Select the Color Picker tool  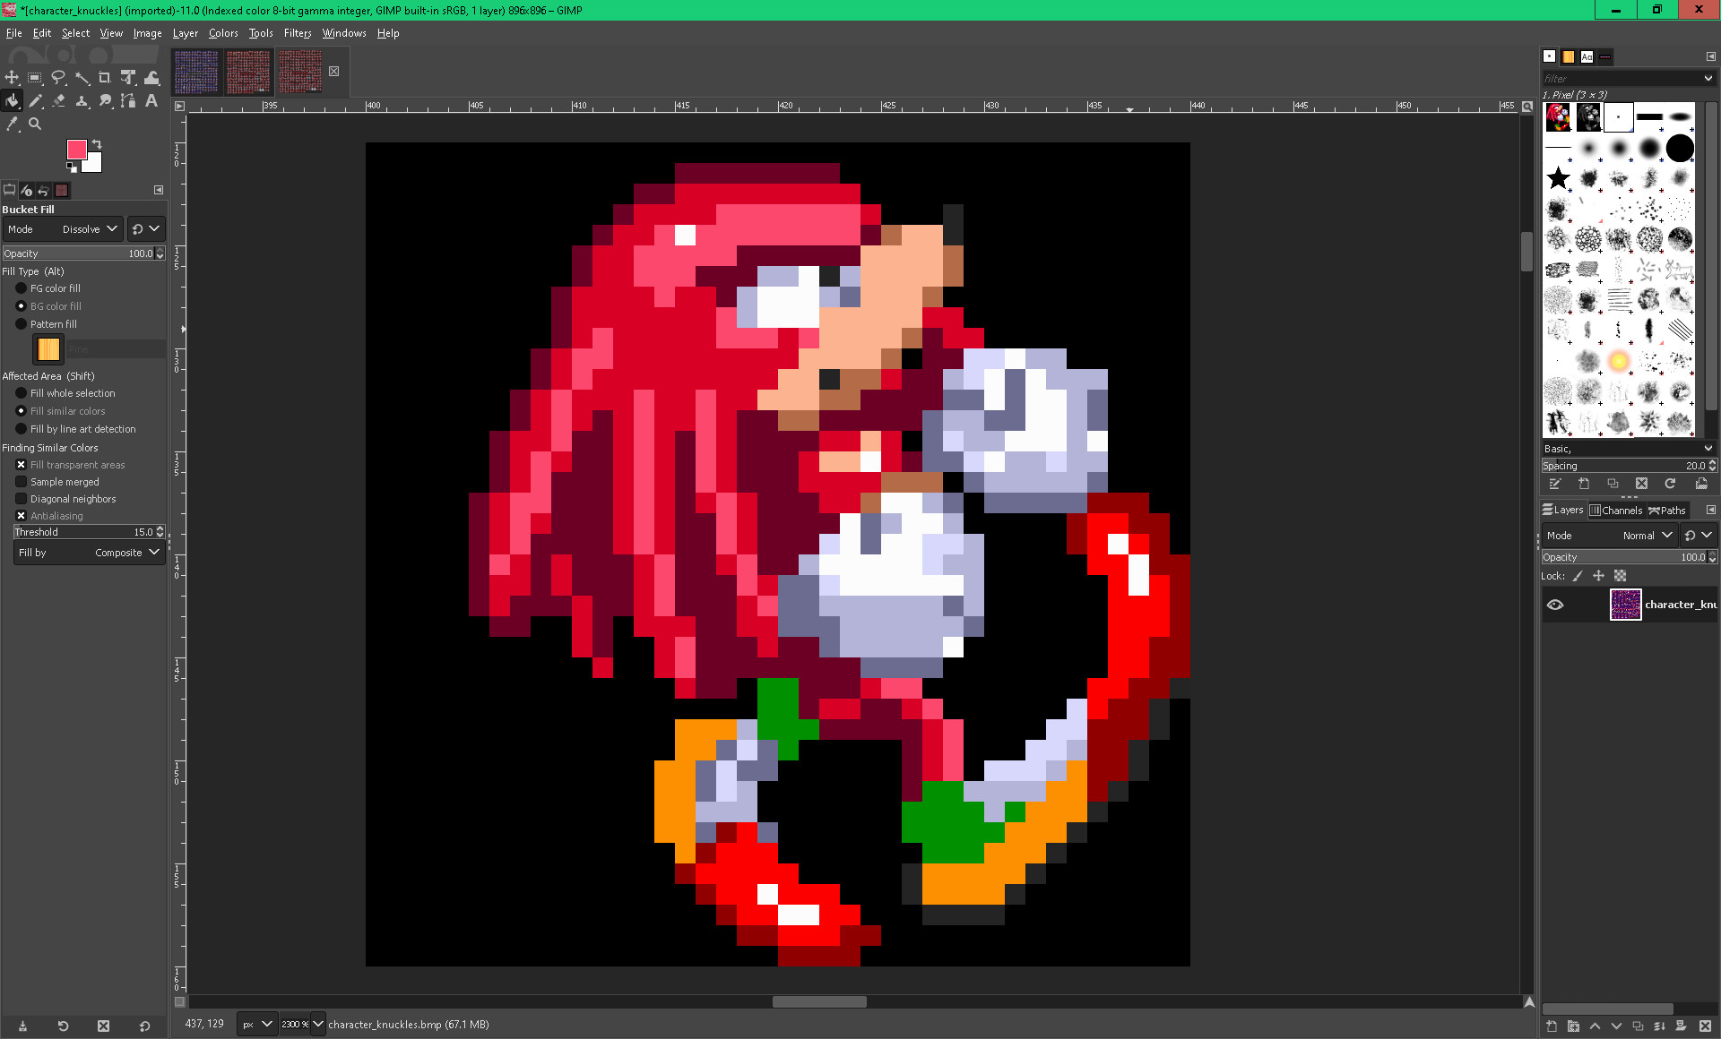(x=13, y=125)
